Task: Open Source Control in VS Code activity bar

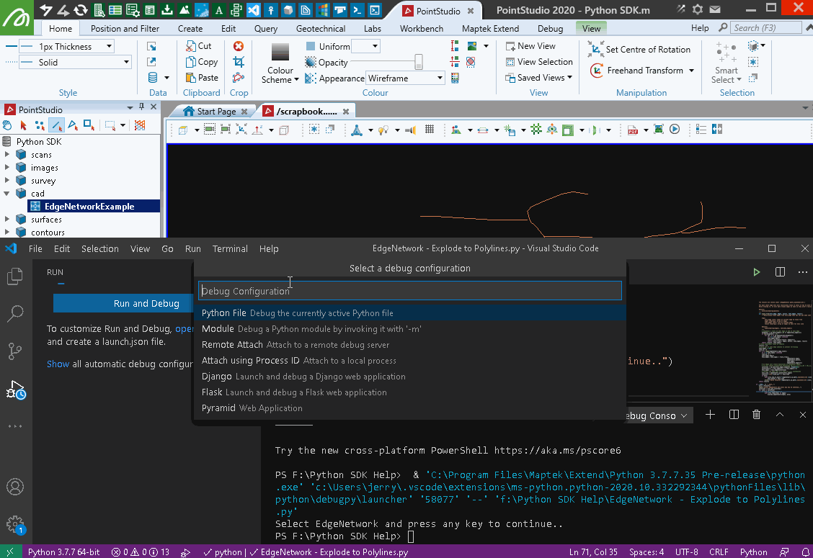Action: pyautogui.click(x=15, y=351)
